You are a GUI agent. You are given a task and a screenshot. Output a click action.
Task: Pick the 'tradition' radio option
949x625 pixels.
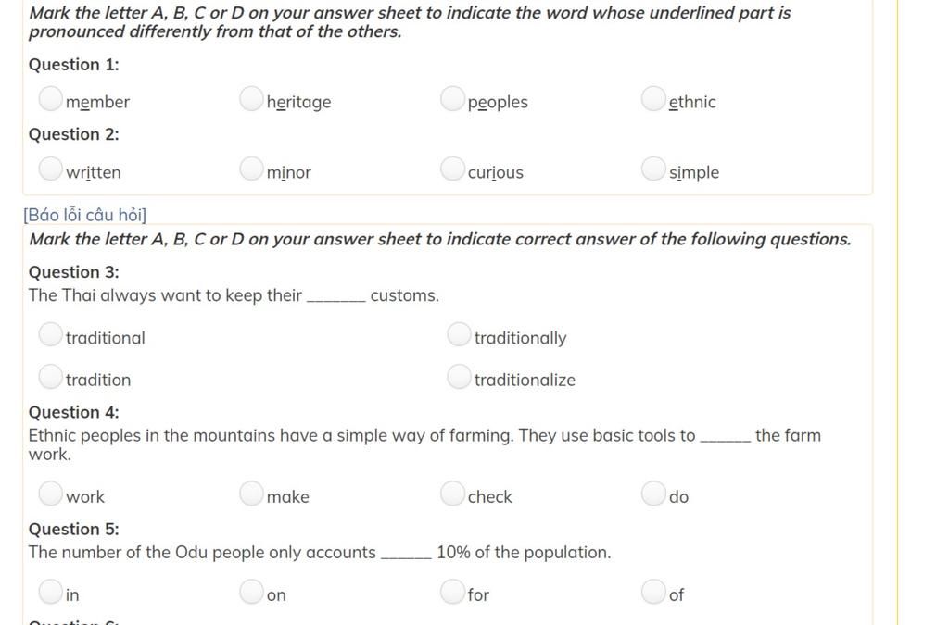50,376
